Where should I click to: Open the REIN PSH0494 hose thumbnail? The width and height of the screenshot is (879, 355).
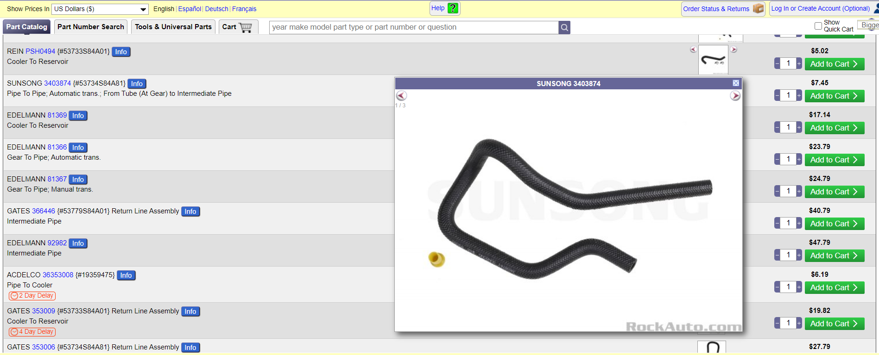[x=713, y=60]
